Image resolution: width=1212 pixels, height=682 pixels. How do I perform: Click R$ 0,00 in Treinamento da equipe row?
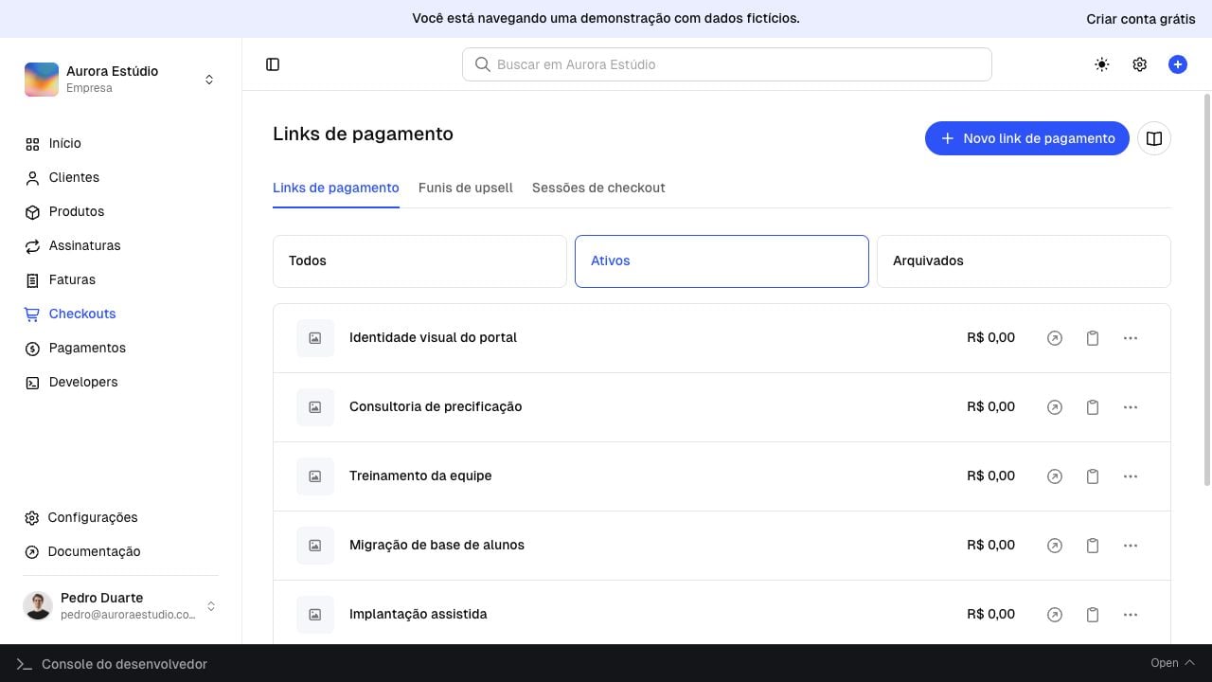(x=990, y=476)
